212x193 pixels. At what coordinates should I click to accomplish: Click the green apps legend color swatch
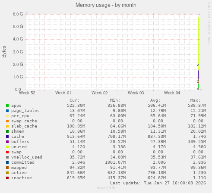7,106
